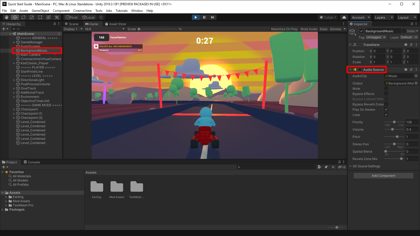
Task: Open the Cinemachine menu
Action: click(x=82, y=11)
